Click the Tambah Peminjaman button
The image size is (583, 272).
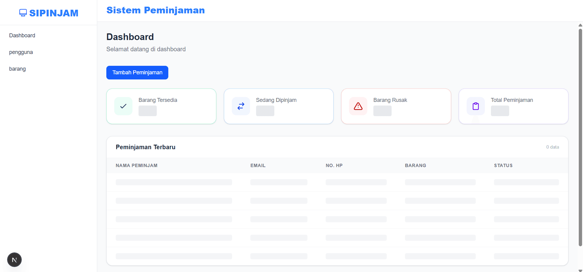click(137, 72)
